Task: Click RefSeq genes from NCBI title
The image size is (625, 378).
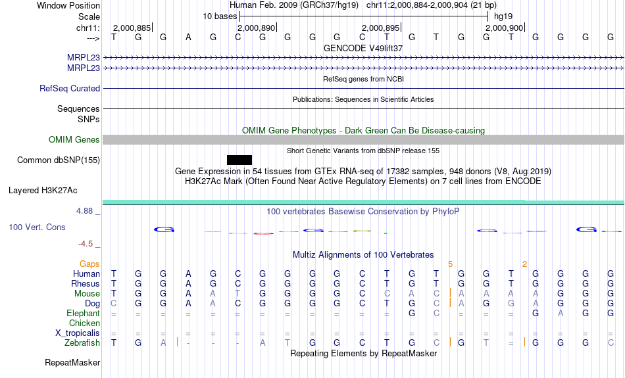Action: (x=363, y=79)
